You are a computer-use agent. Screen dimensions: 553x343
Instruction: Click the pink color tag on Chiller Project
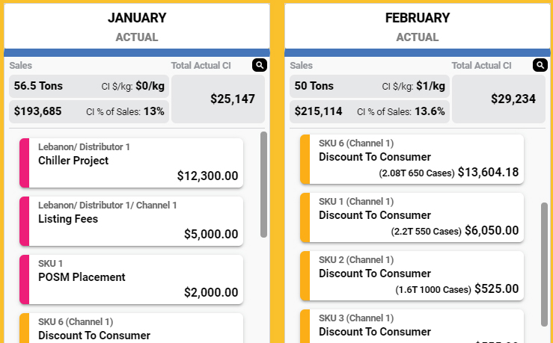click(x=24, y=161)
